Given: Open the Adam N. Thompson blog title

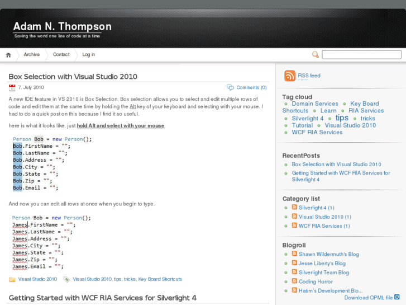Looking at the screenshot, I should coord(63,26).
